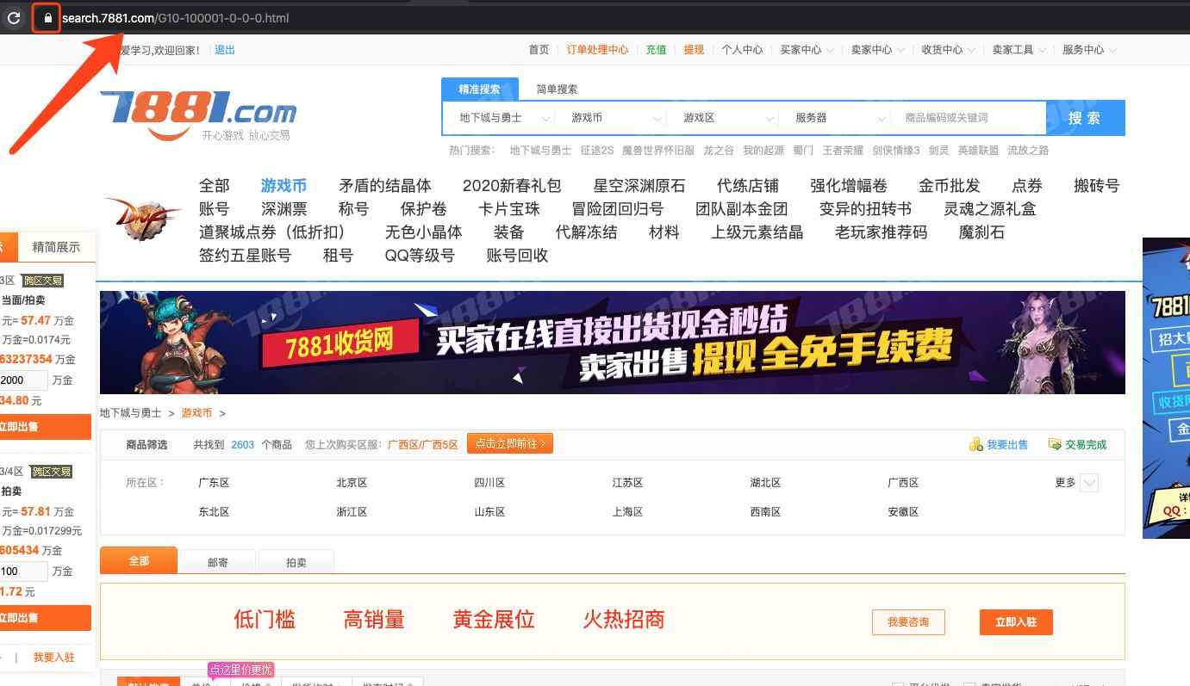
Task: Filter by region 广东区
Action: tap(214, 483)
